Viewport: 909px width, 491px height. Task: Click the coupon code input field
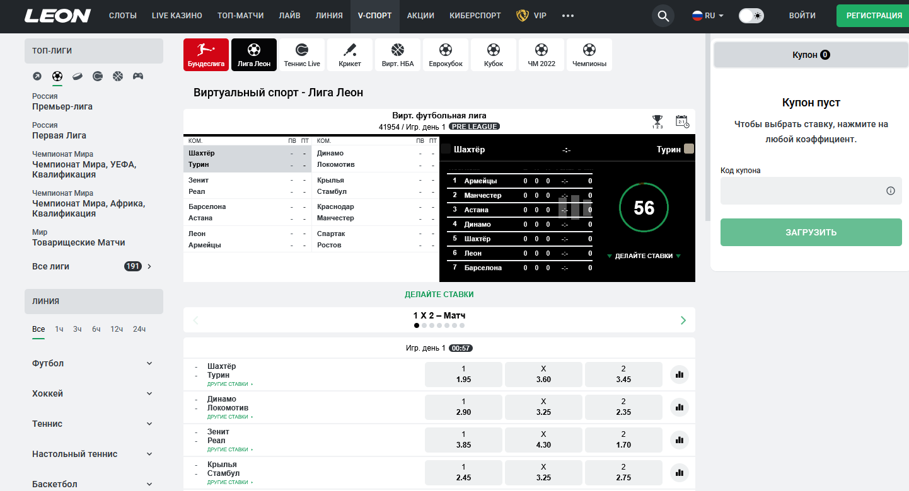[801, 191]
